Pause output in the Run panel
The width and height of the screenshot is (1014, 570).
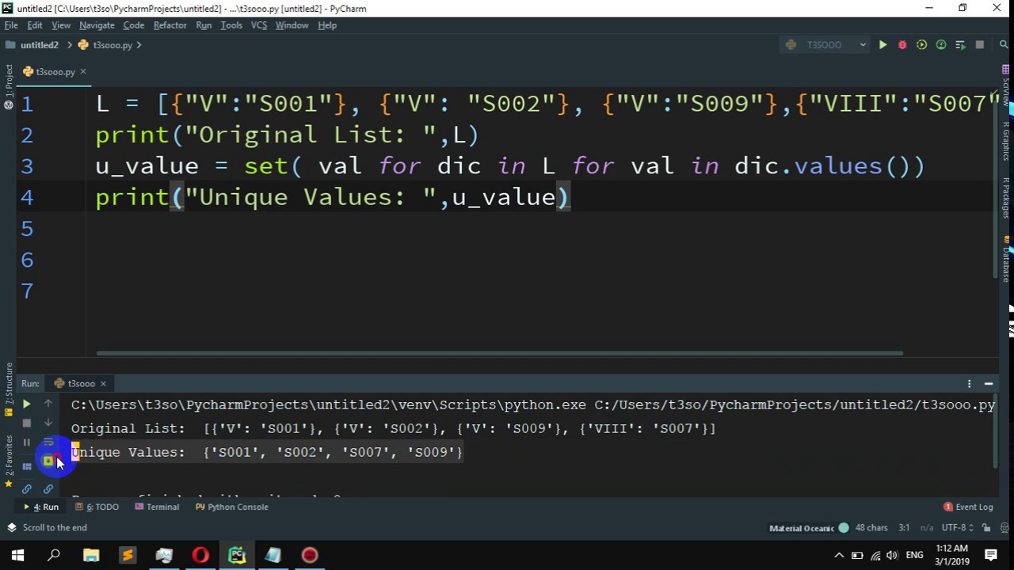[x=26, y=443]
